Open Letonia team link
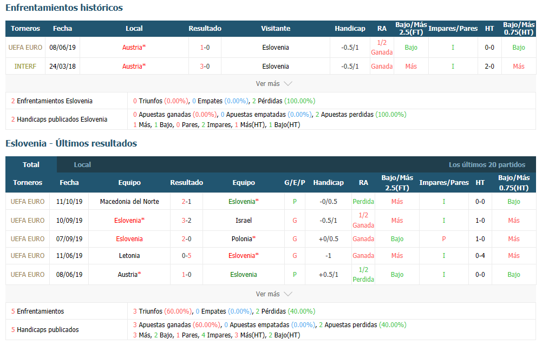 tap(129, 256)
